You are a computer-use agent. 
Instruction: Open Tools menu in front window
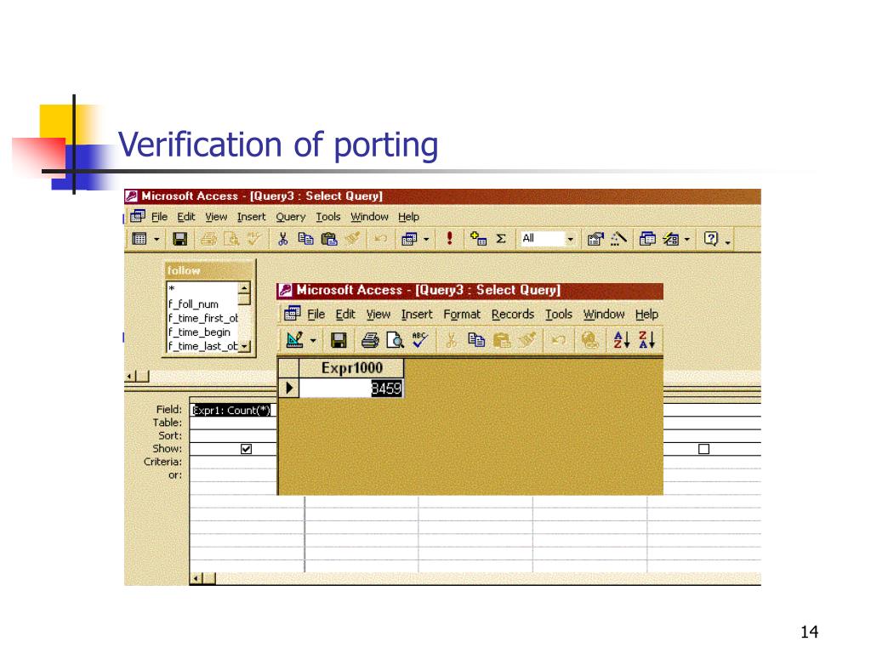click(558, 315)
